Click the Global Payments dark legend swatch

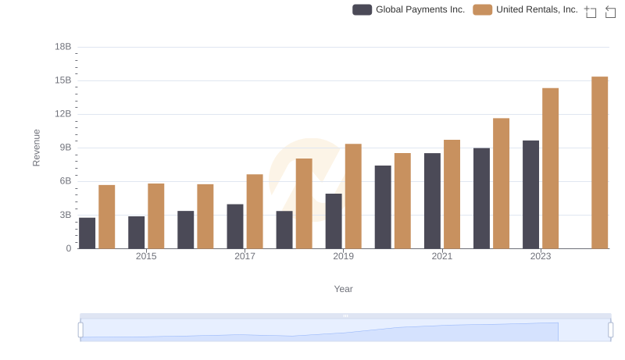pos(362,9)
